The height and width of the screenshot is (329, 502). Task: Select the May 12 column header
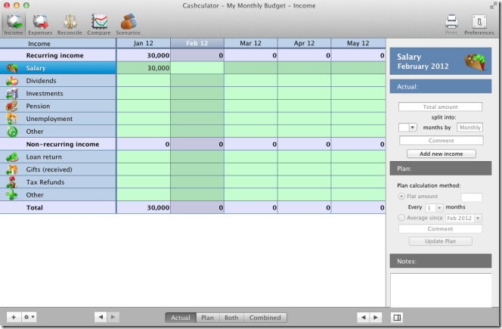pyautogui.click(x=358, y=43)
